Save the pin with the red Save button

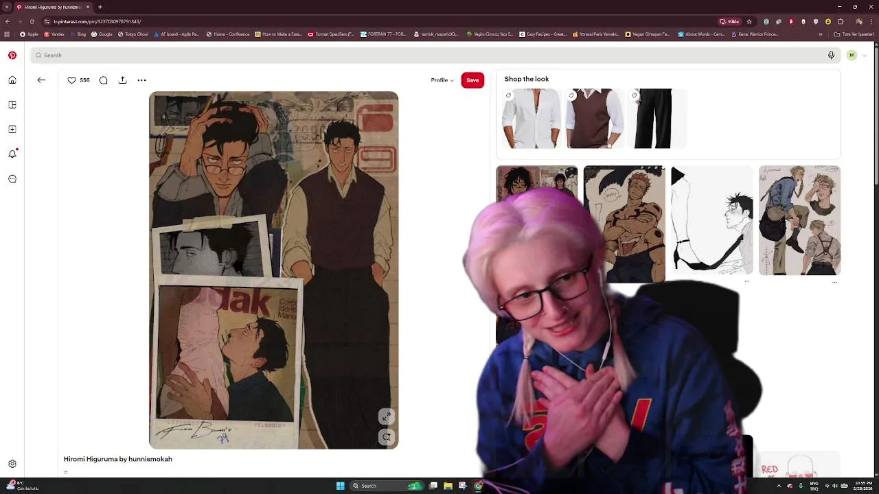pos(472,80)
